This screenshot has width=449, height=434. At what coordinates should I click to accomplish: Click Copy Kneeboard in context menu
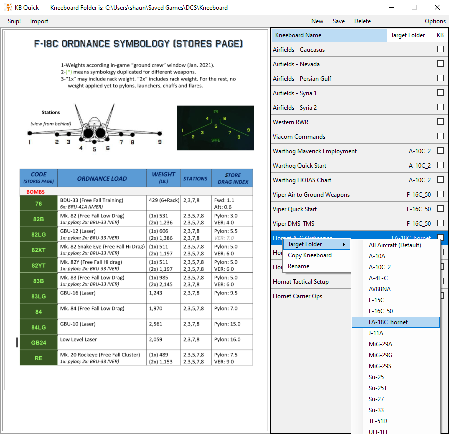point(310,255)
